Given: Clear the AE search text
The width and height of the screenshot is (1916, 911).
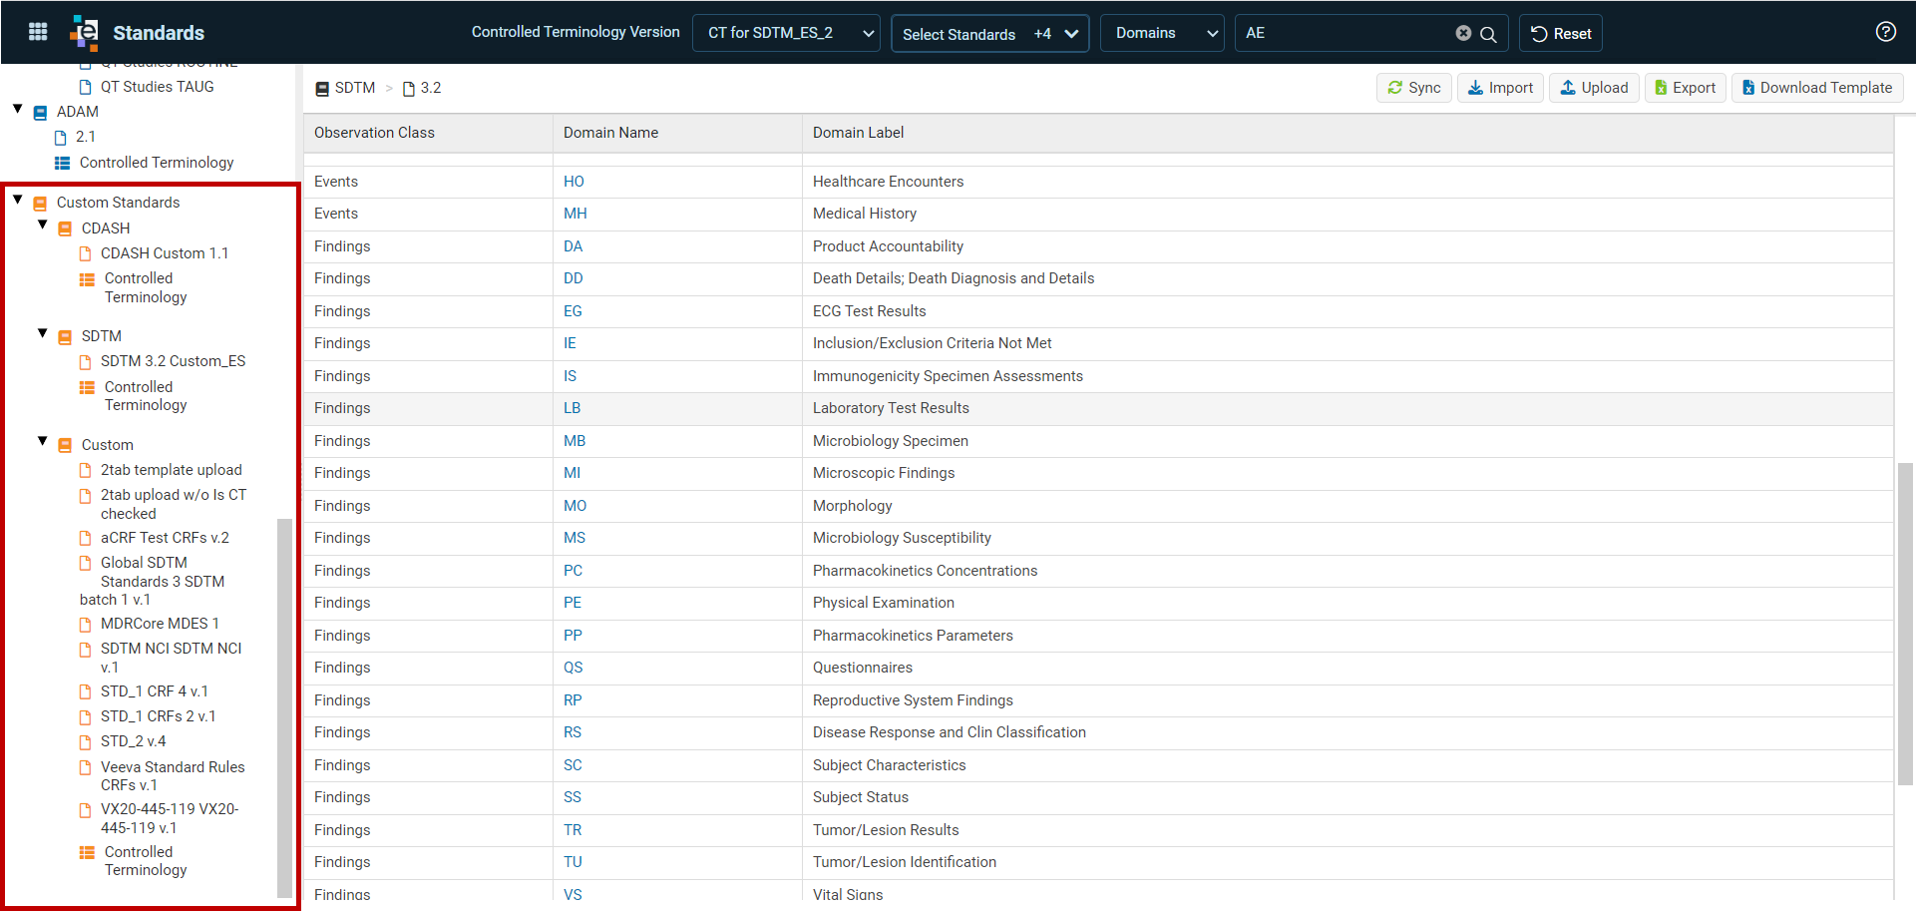Looking at the screenshot, I should click(1463, 33).
